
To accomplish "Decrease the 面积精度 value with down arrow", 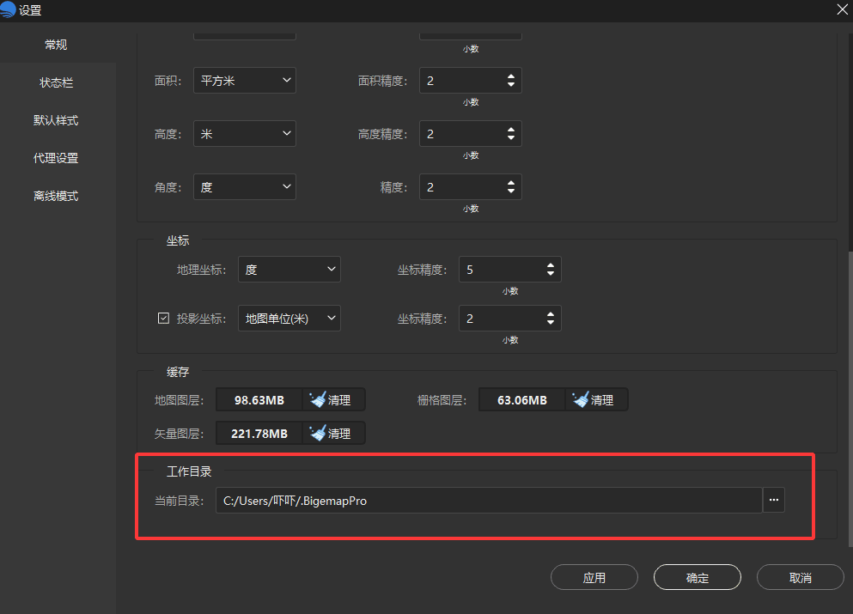I will coord(511,84).
